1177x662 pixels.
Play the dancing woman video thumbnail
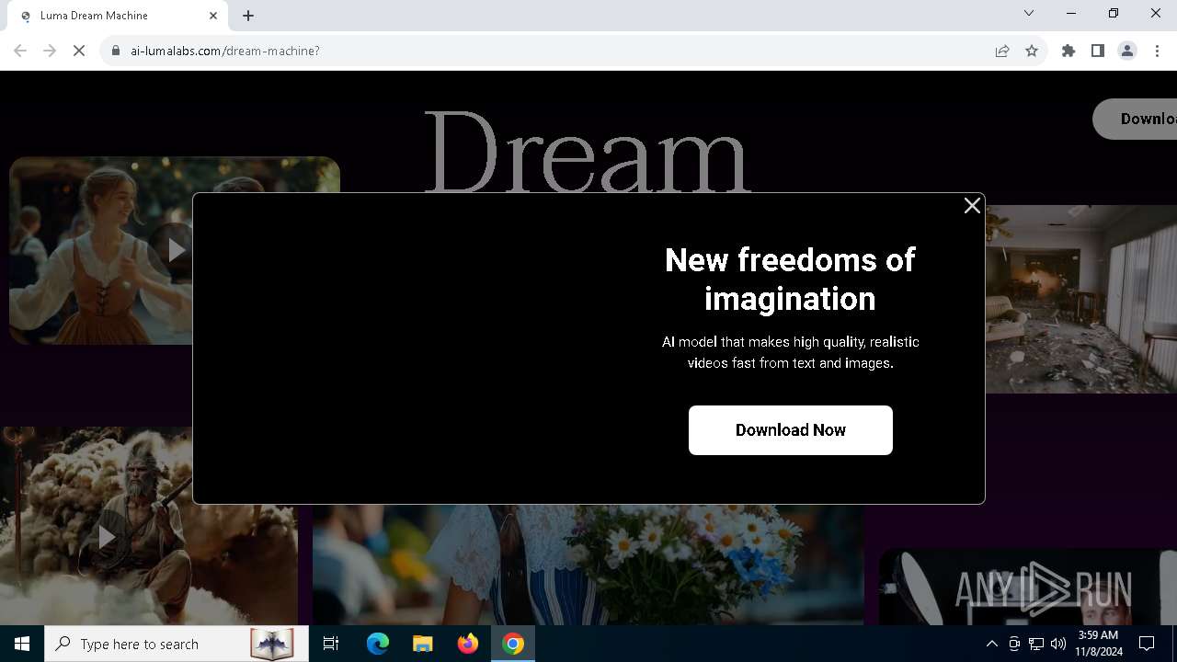coord(174,250)
